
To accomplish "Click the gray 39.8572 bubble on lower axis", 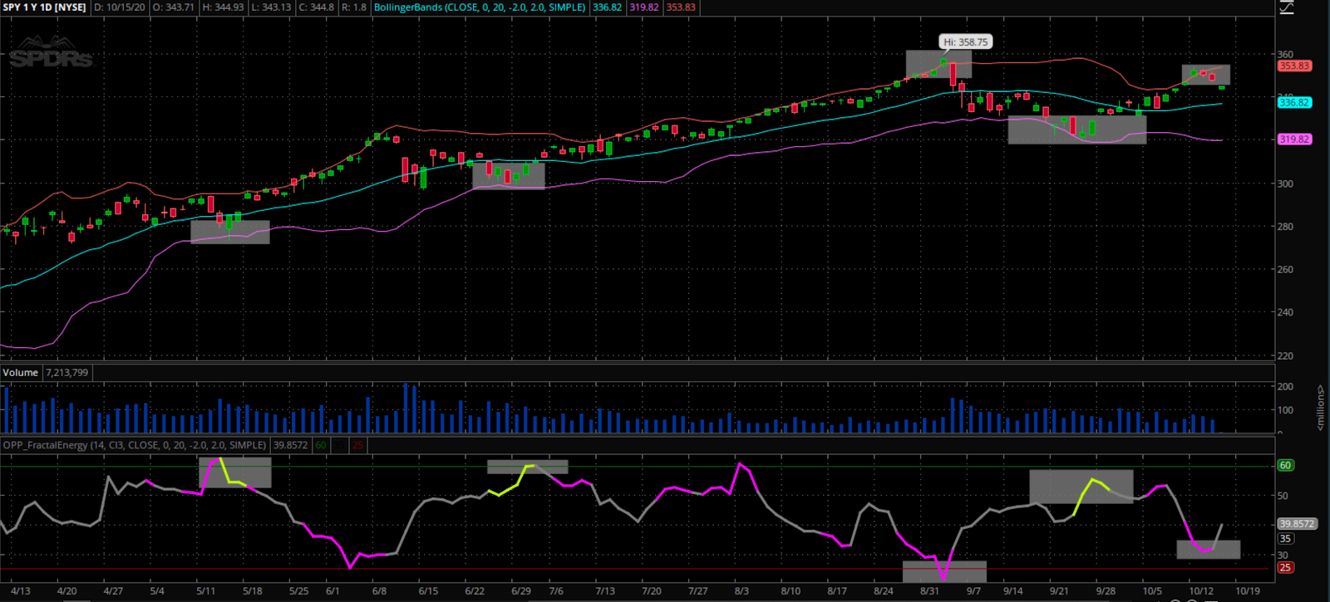I will click(1297, 524).
